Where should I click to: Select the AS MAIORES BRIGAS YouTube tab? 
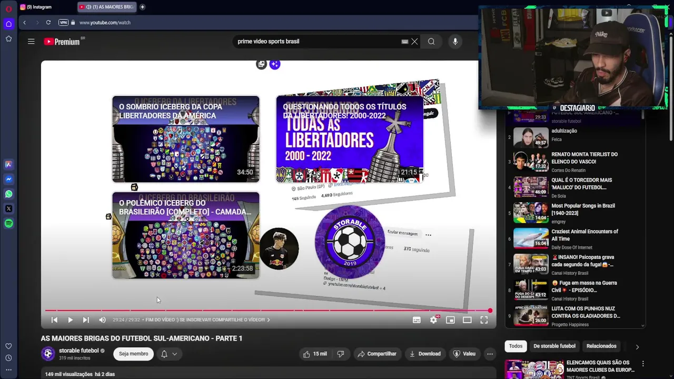click(107, 7)
